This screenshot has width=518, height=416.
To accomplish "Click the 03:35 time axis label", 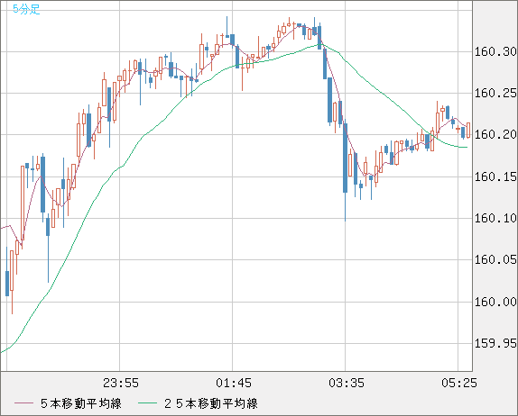I will (x=347, y=383).
